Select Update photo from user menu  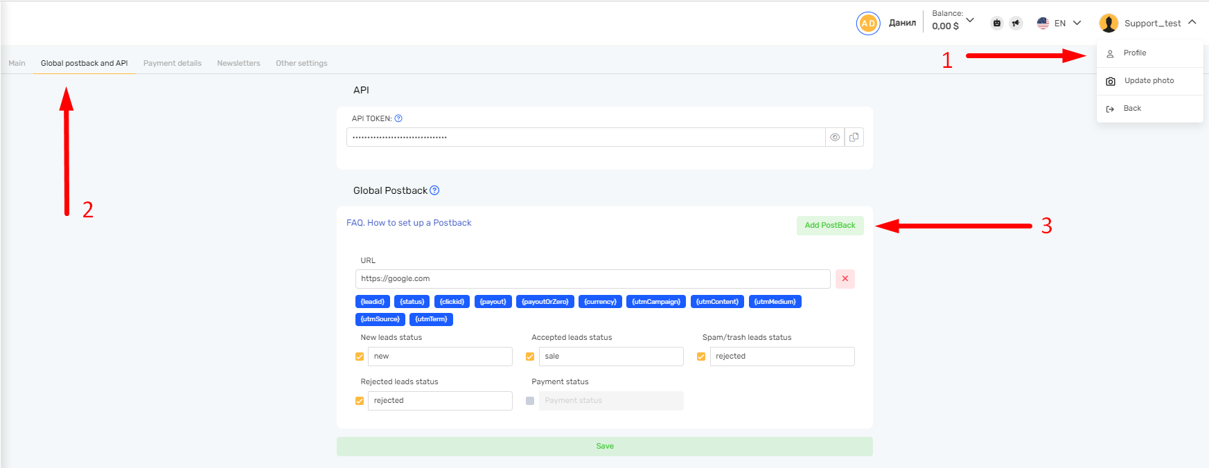(x=1149, y=81)
